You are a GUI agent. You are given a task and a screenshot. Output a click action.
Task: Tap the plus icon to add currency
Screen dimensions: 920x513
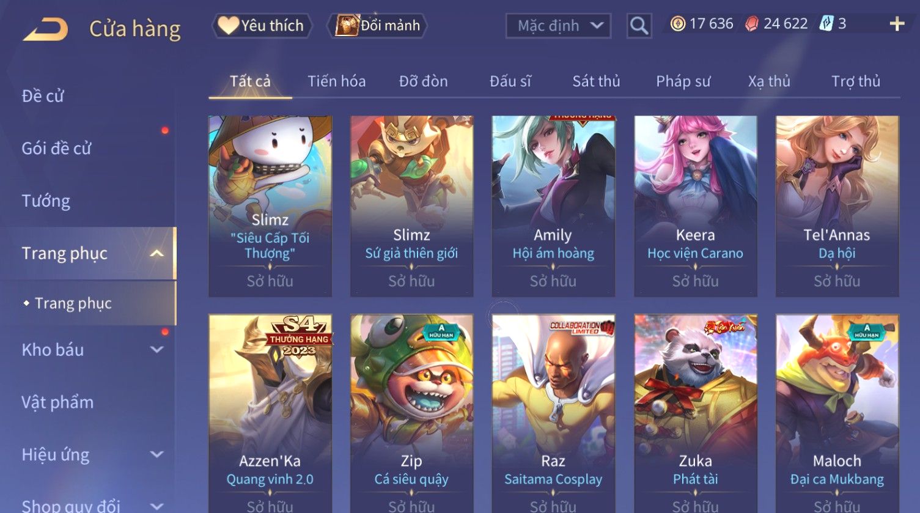click(x=897, y=24)
